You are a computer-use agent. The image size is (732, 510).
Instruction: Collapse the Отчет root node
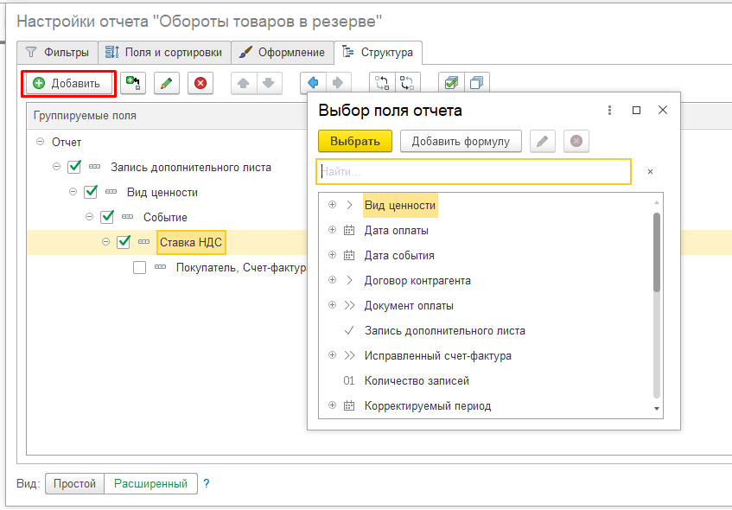[x=40, y=142]
